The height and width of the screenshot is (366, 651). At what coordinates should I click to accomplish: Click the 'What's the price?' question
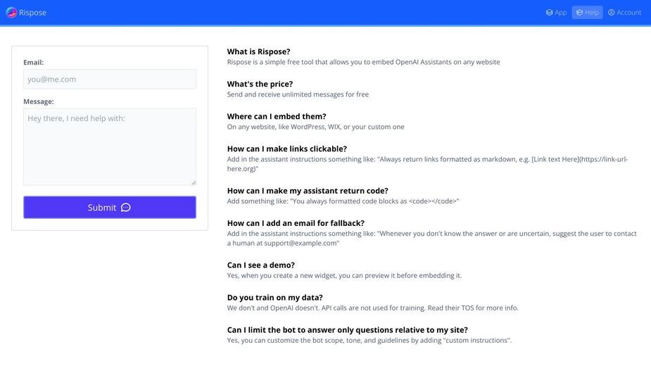pyautogui.click(x=260, y=84)
